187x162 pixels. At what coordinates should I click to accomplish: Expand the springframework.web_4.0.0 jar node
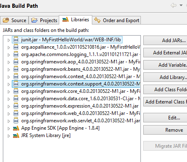click(x=9, y=114)
